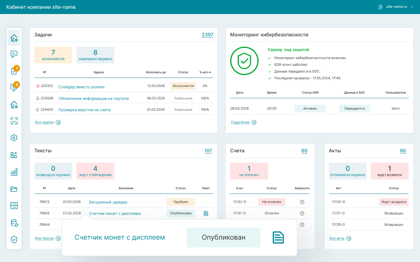Image resolution: width=420 pixels, height=262 pixels.
Task: Open sidebar edit icon with badge 4
Action: [14, 87]
